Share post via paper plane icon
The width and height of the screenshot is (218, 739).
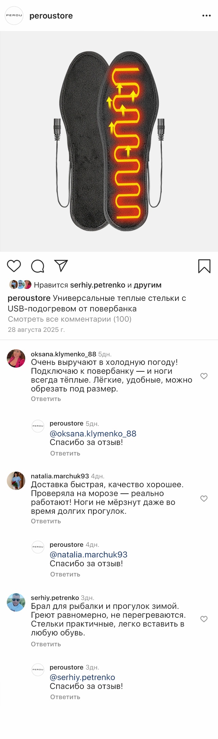pos(61,266)
